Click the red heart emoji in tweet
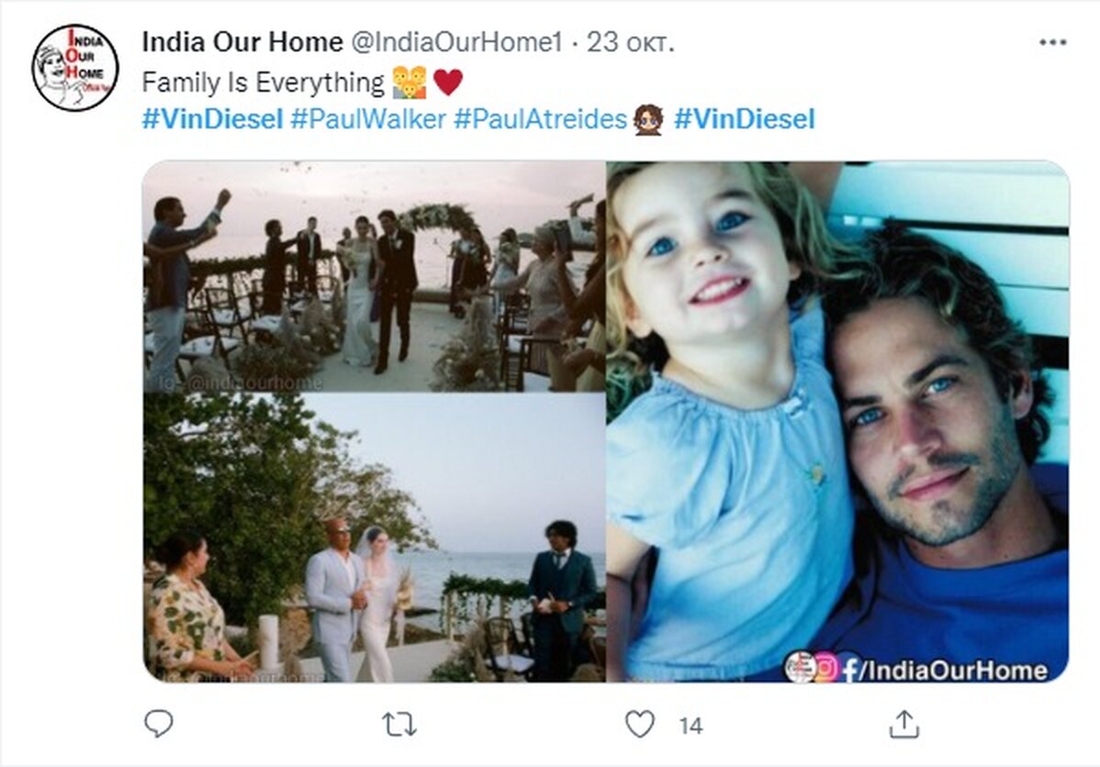 [x=448, y=82]
